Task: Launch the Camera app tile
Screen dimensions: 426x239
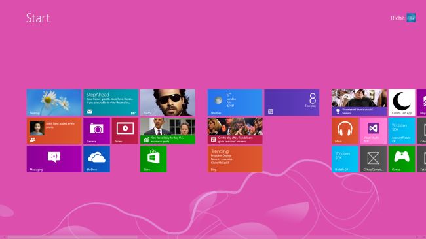Action: point(97,131)
